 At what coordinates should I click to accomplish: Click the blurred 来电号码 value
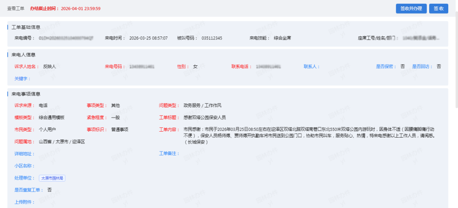pos(142,66)
